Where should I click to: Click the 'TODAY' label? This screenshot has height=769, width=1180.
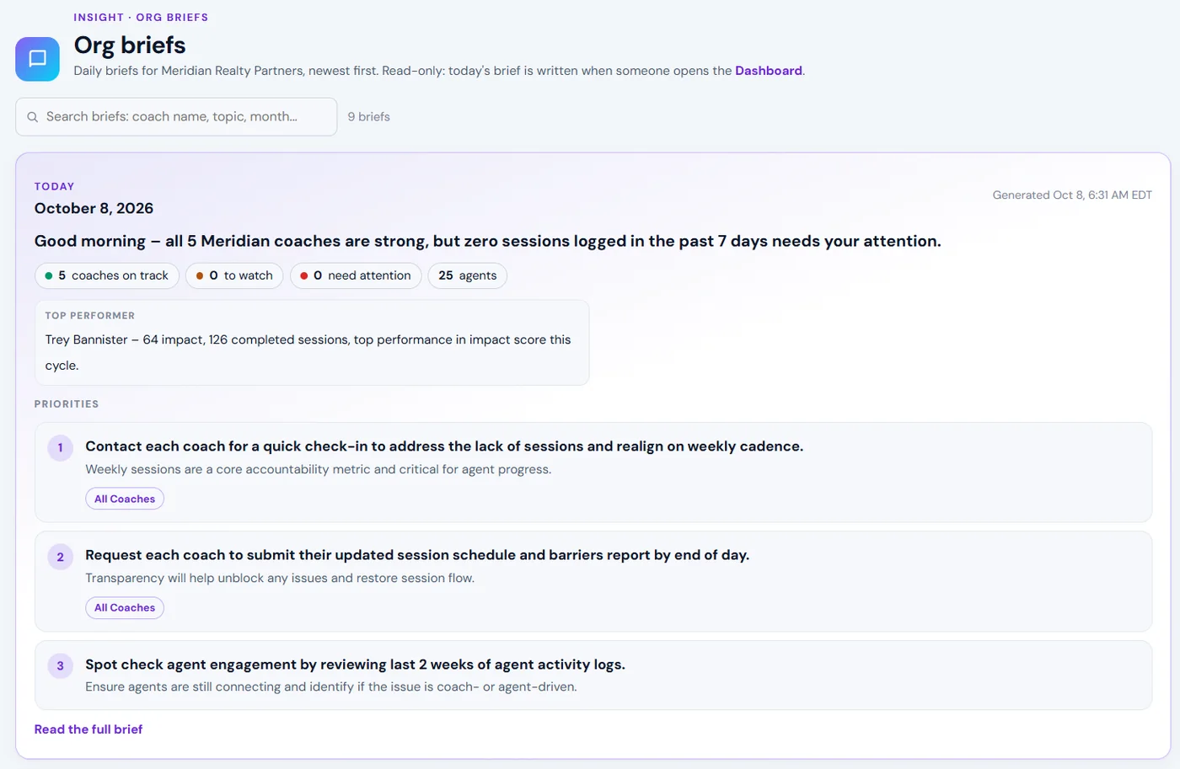click(54, 186)
